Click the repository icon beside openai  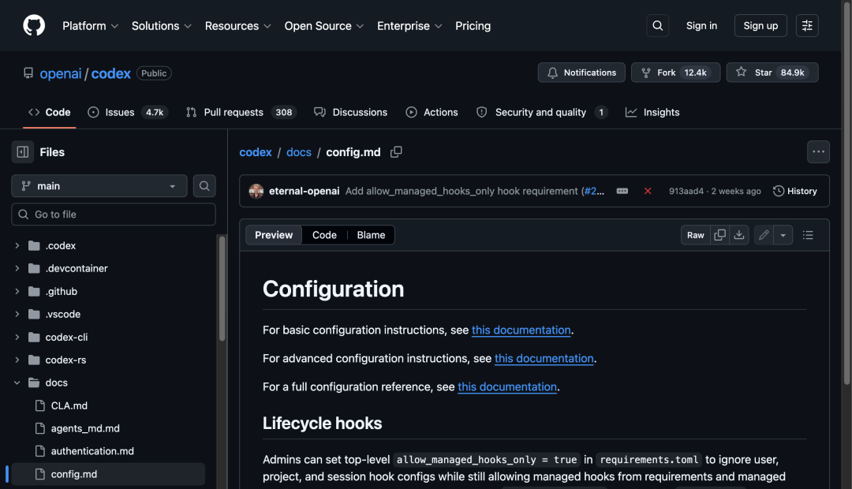tap(28, 73)
